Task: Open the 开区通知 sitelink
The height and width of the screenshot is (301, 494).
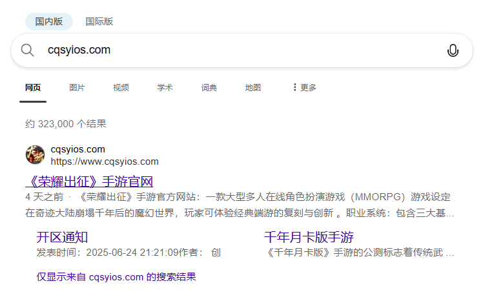Action: pyautogui.click(x=62, y=236)
